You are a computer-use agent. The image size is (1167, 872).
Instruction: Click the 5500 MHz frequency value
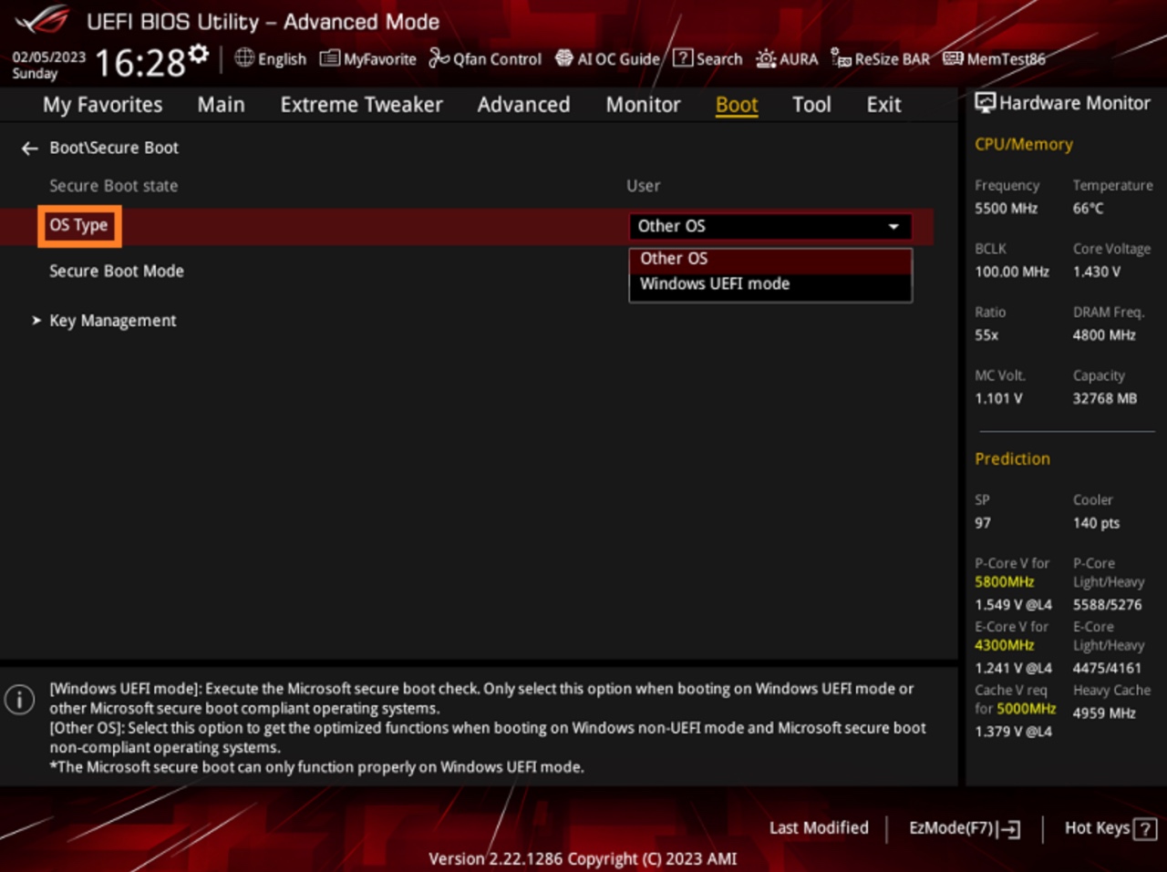pos(1006,209)
